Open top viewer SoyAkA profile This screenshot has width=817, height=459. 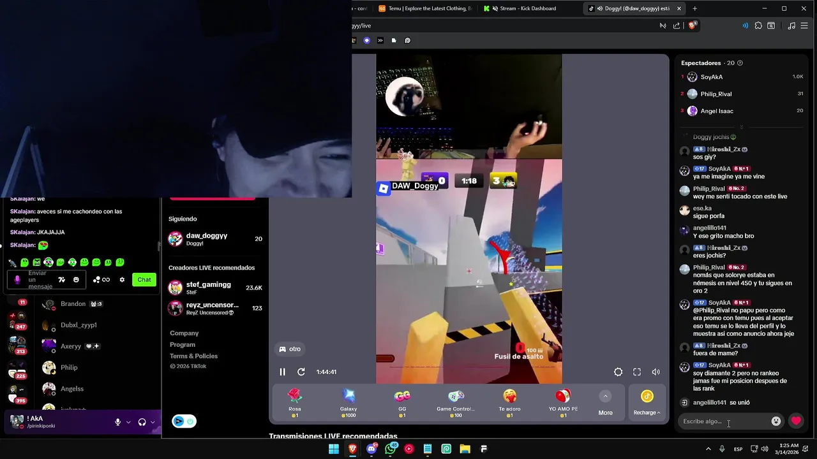[x=712, y=76]
